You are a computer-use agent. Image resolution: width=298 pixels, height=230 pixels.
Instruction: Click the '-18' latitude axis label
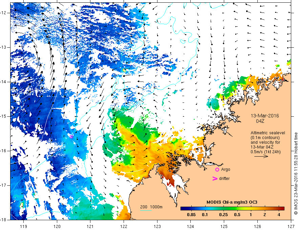click(x=3, y=220)
